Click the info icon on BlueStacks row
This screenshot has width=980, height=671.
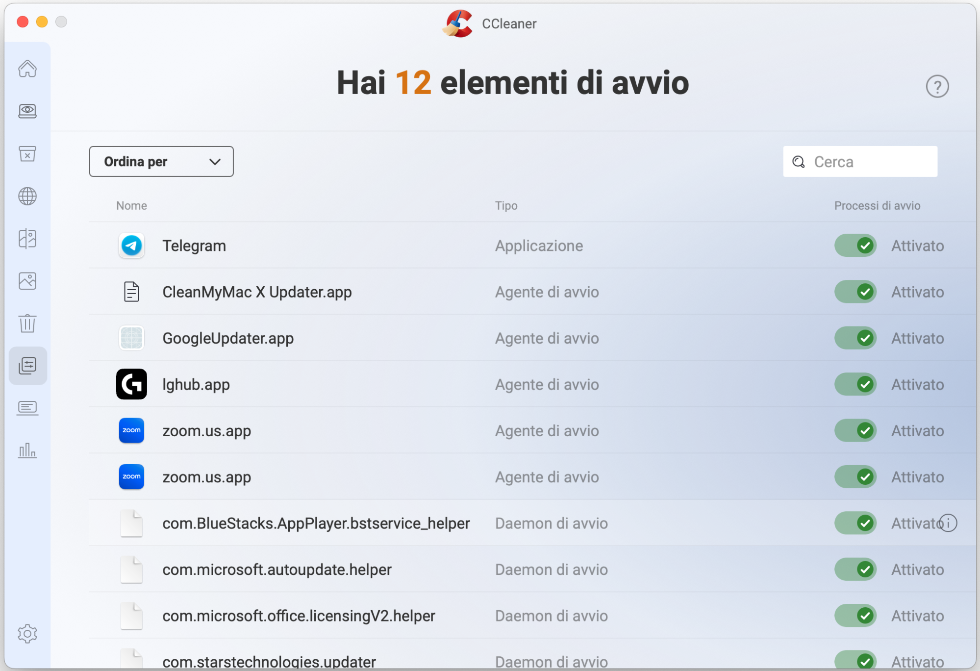click(x=948, y=523)
